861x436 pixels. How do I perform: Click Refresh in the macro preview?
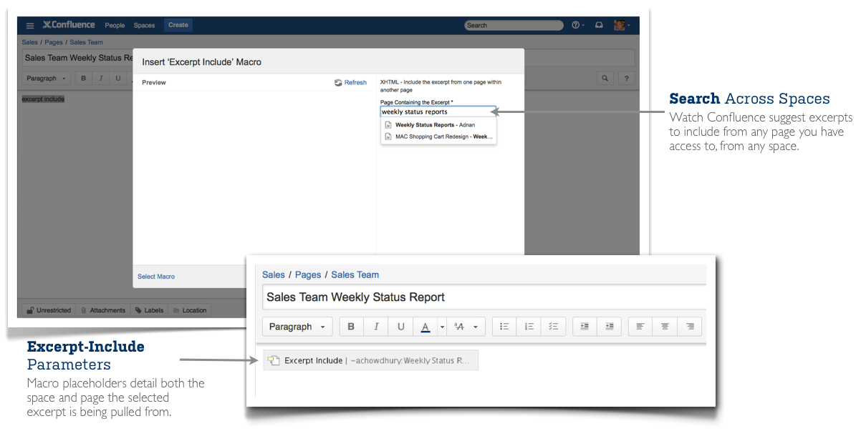pos(350,83)
